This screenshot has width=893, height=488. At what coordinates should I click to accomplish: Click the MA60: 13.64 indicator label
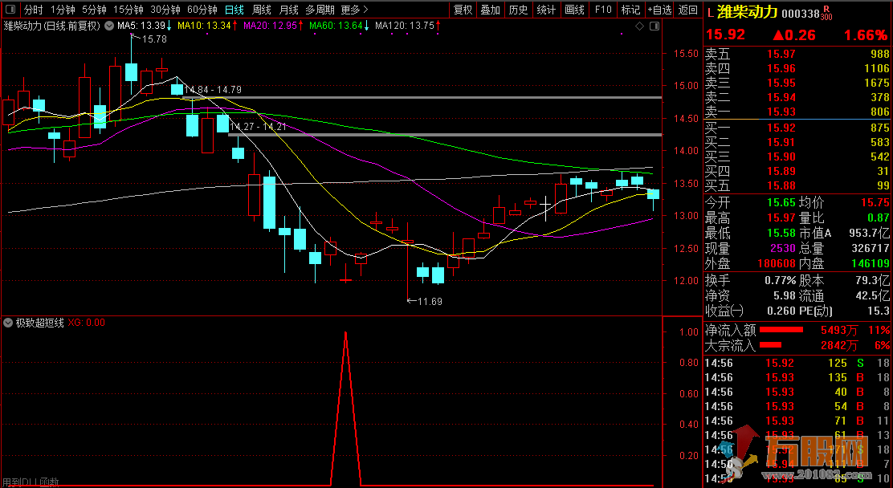[340, 26]
